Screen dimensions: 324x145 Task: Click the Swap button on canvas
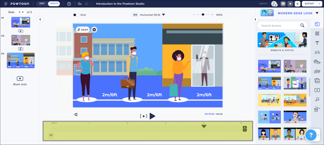(83, 30)
